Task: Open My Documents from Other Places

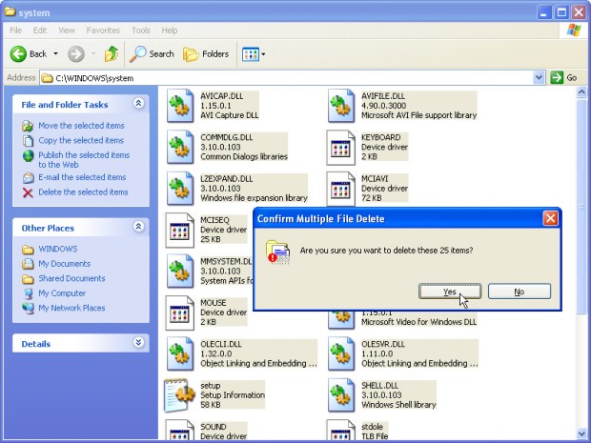Action: tap(65, 264)
